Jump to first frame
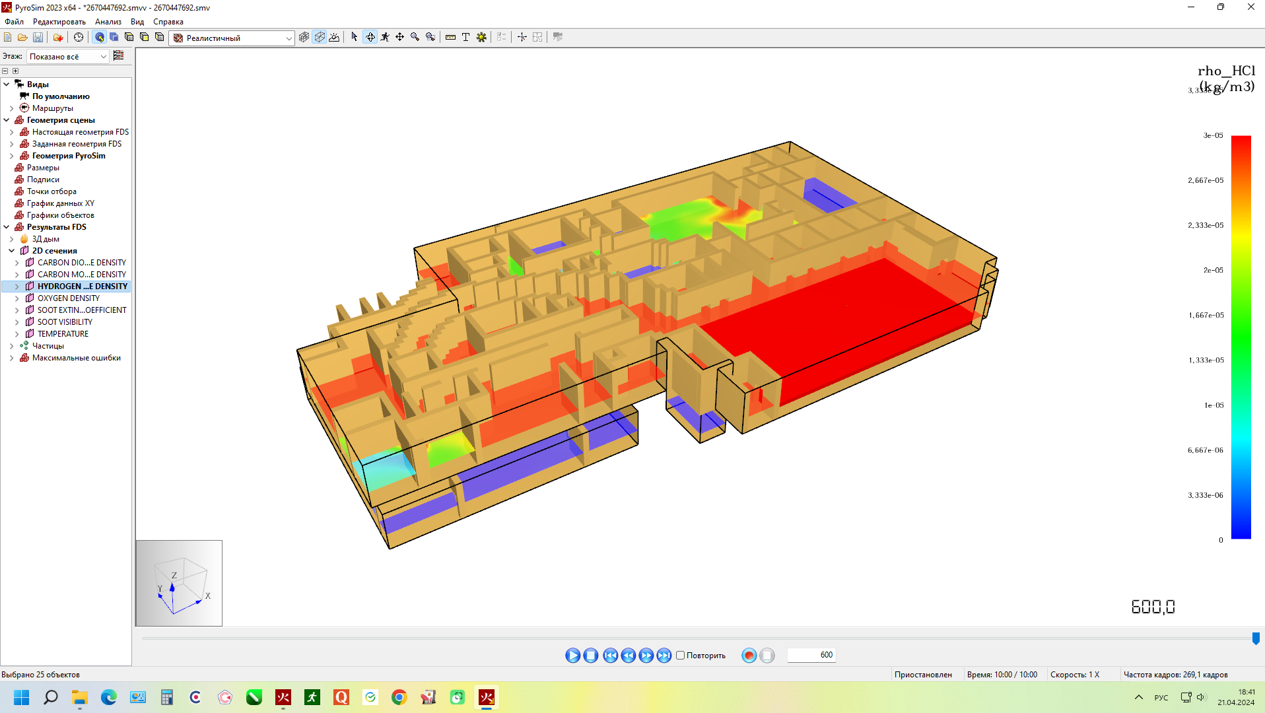This screenshot has height=713, width=1265. click(x=610, y=656)
